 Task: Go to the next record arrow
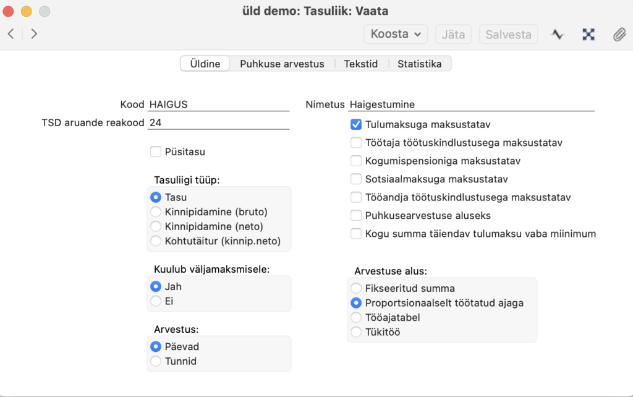pos(34,34)
